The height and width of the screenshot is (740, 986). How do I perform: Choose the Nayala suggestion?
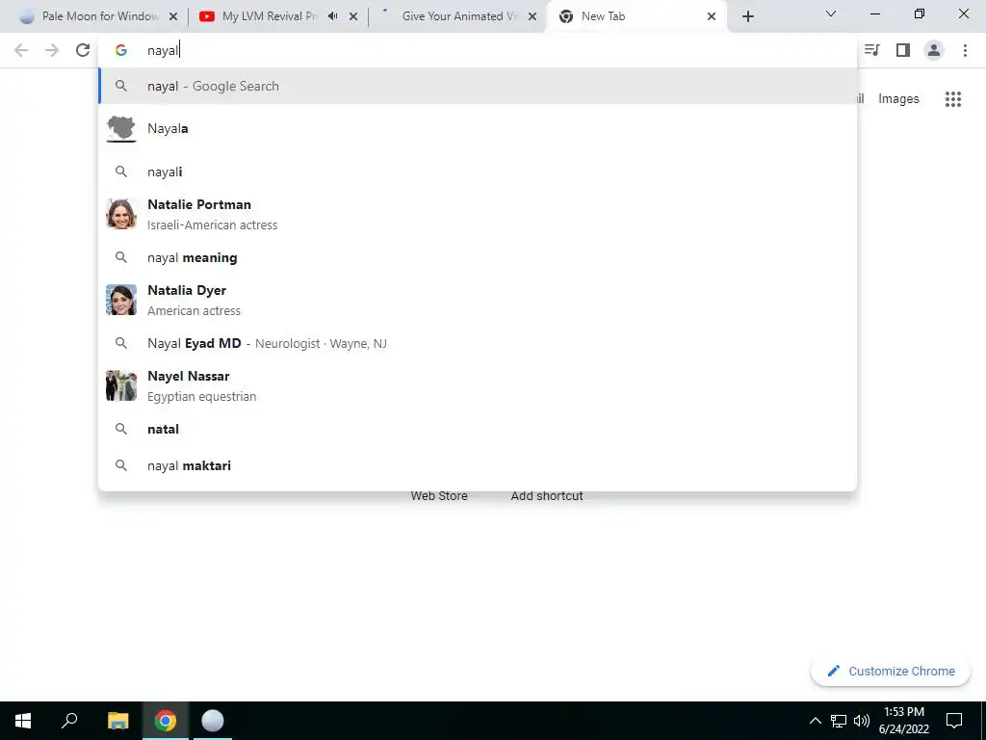coord(478,128)
